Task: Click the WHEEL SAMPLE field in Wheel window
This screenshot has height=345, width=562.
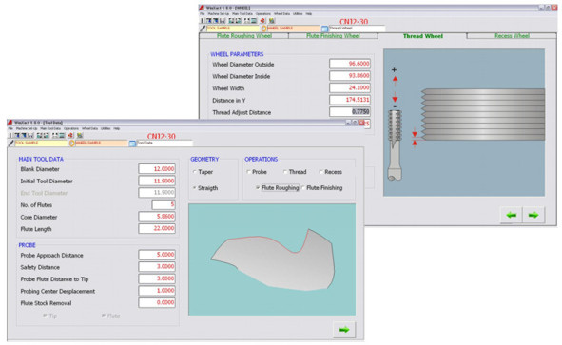Action: tap(293, 29)
